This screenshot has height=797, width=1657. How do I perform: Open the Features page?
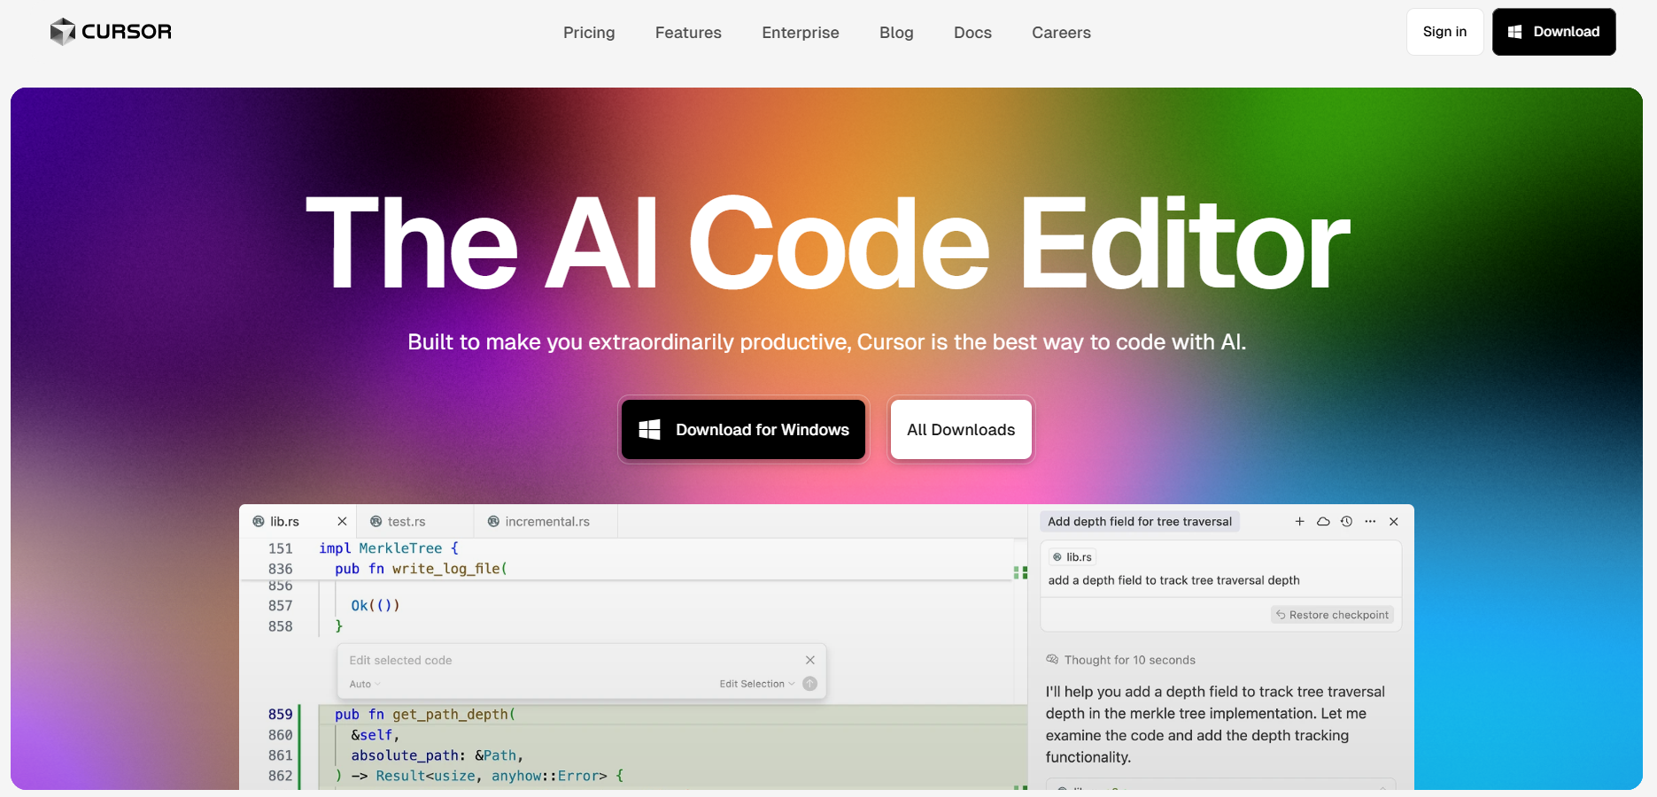pyautogui.click(x=688, y=33)
